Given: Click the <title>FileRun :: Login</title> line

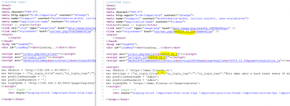Looking at the screenshot, I should [x=132, y=25].
